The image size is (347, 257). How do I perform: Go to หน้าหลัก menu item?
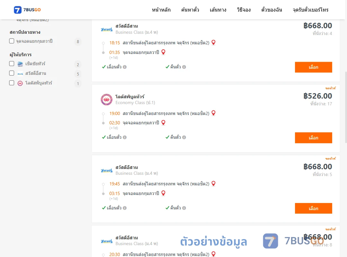(161, 10)
